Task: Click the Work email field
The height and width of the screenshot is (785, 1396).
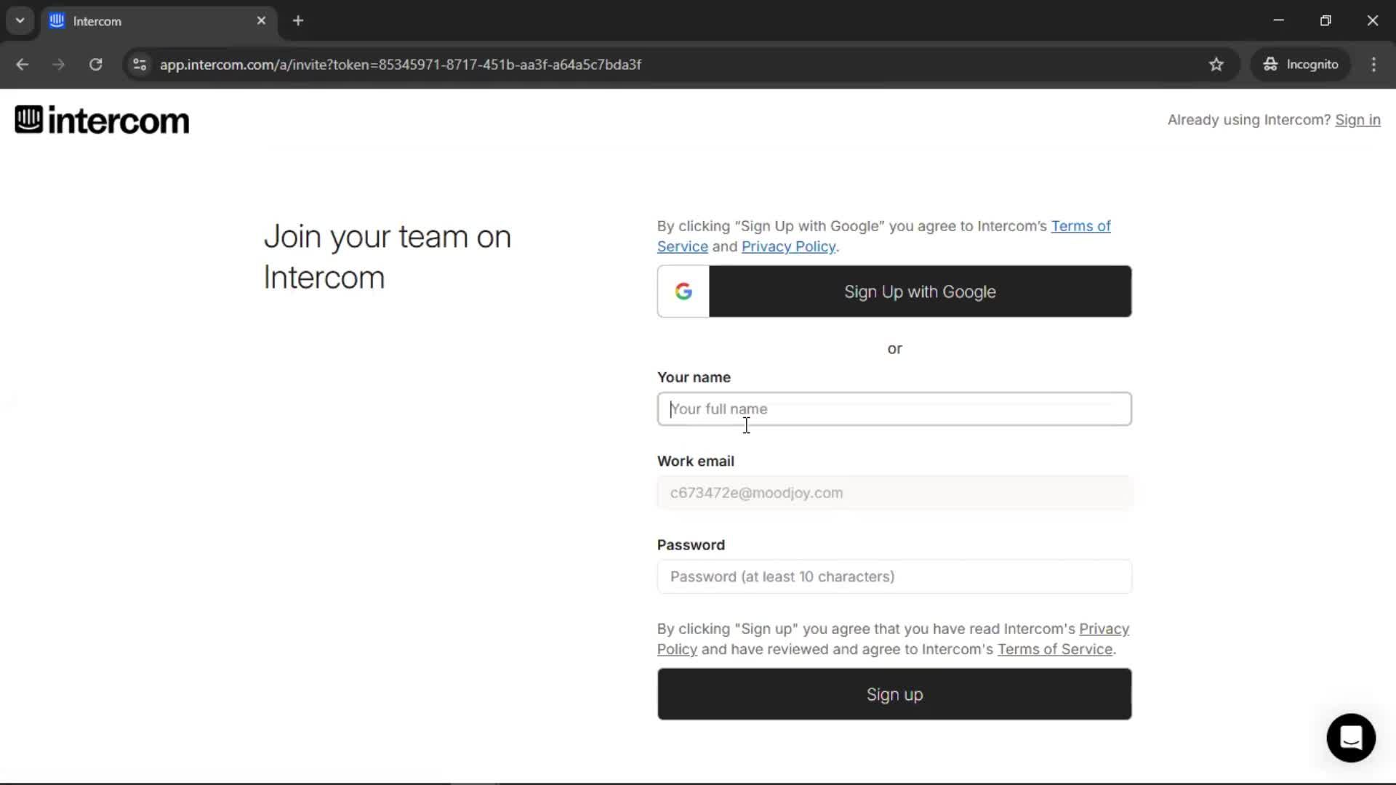Action: [894, 493]
